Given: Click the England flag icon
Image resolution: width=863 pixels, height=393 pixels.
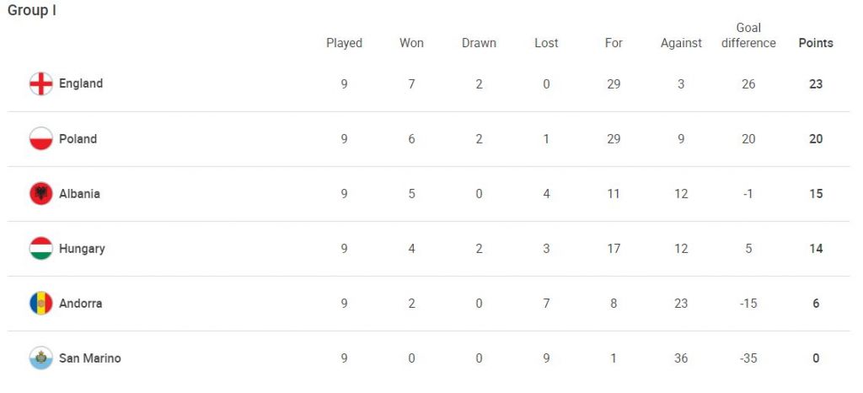Looking at the screenshot, I should click(40, 83).
